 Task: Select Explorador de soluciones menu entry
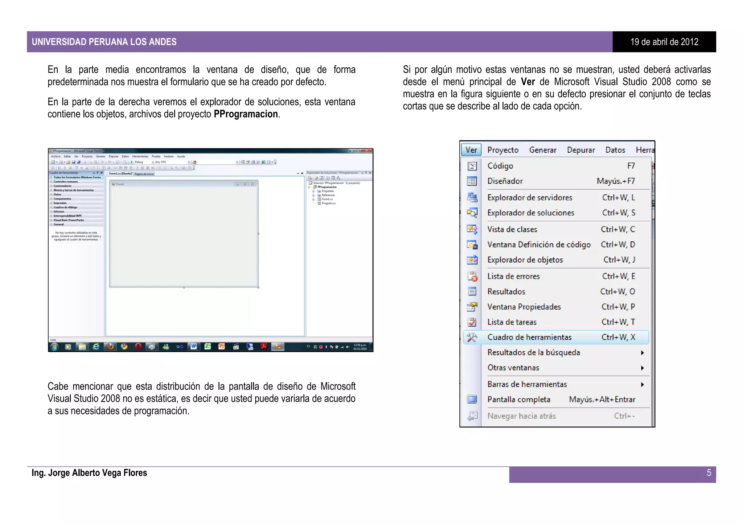[x=530, y=213]
